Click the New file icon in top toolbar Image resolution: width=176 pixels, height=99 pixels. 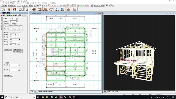click(x=2, y=5)
